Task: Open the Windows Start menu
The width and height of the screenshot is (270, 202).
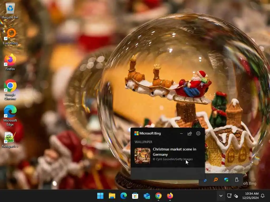Action: click(100, 196)
